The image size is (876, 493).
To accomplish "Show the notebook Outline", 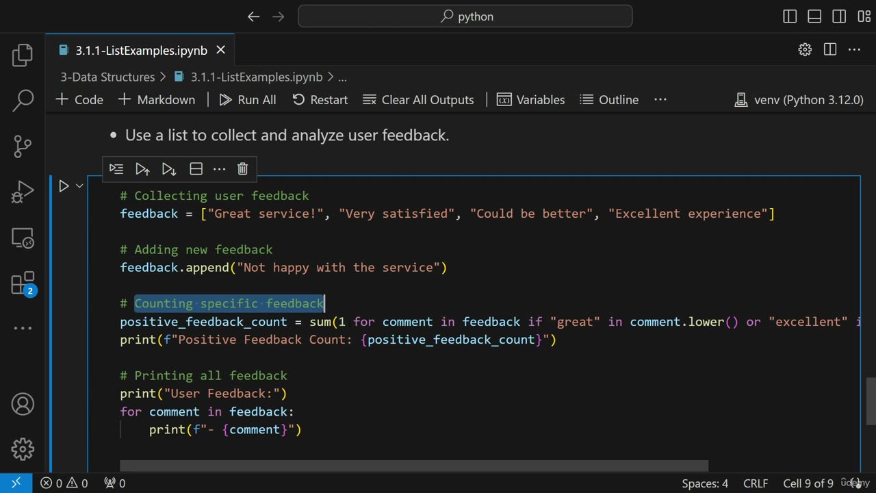I will pos(609,99).
